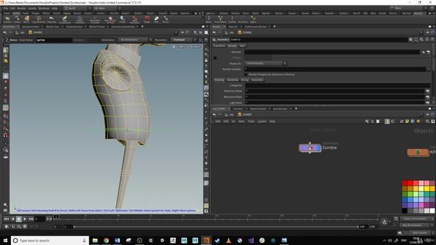The width and height of the screenshot is (436, 245).
Task: Click the gear icon in Geometry parameter header
Action: click(x=411, y=39)
